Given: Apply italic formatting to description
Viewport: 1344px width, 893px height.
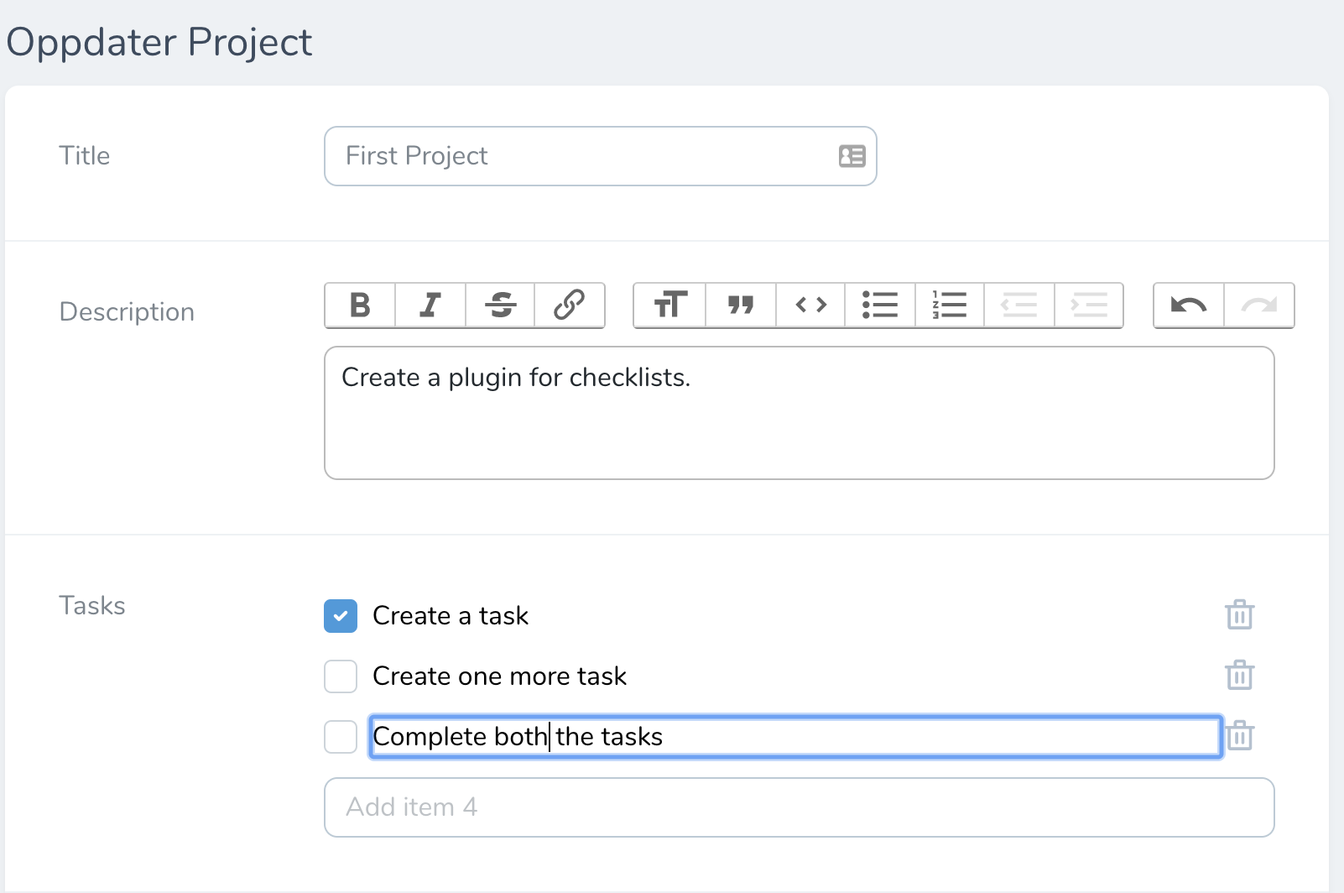Looking at the screenshot, I should pos(430,305).
